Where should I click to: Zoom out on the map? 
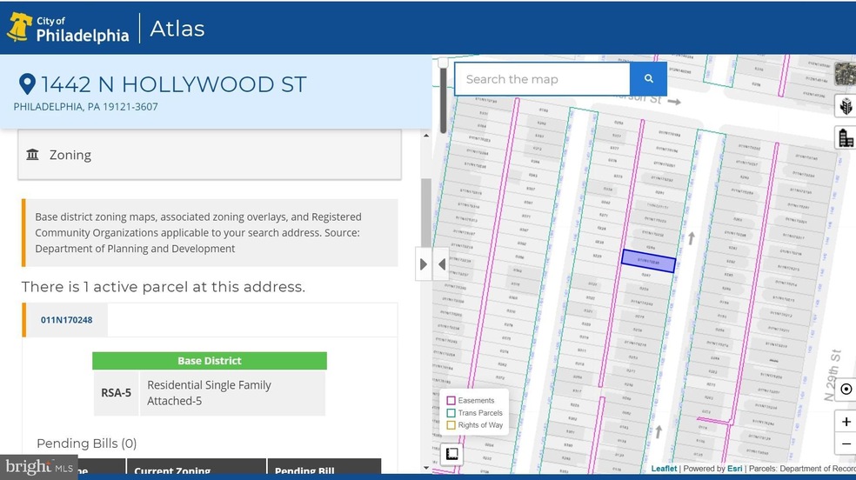click(x=846, y=443)
